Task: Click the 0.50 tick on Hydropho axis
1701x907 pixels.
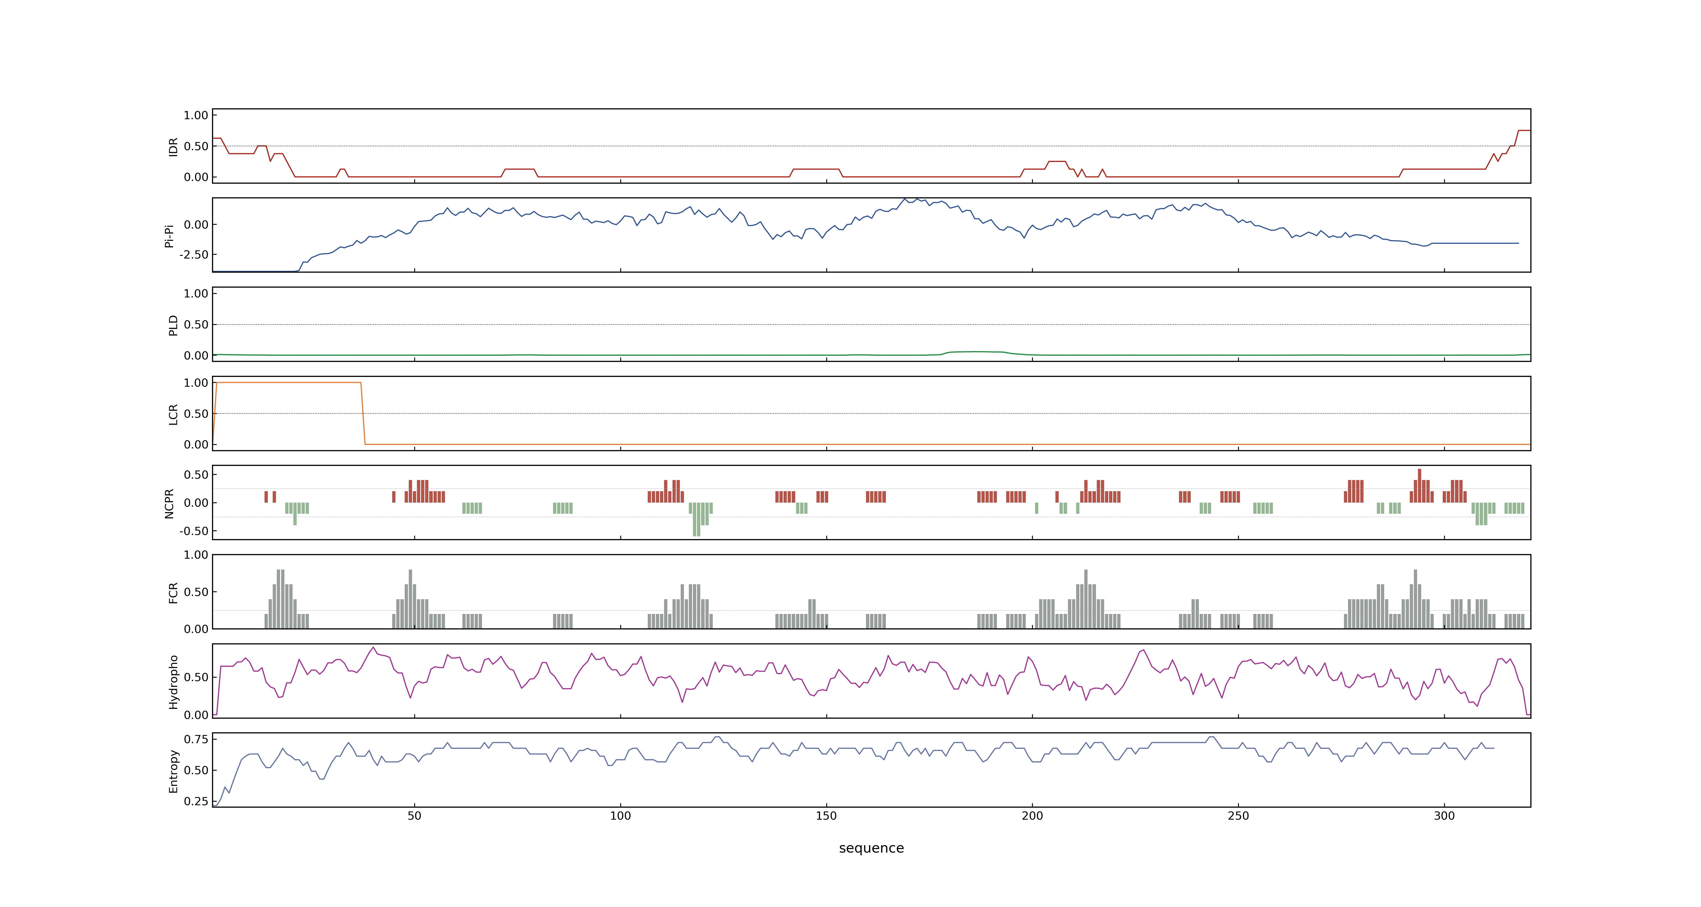Action: (196, 677)
